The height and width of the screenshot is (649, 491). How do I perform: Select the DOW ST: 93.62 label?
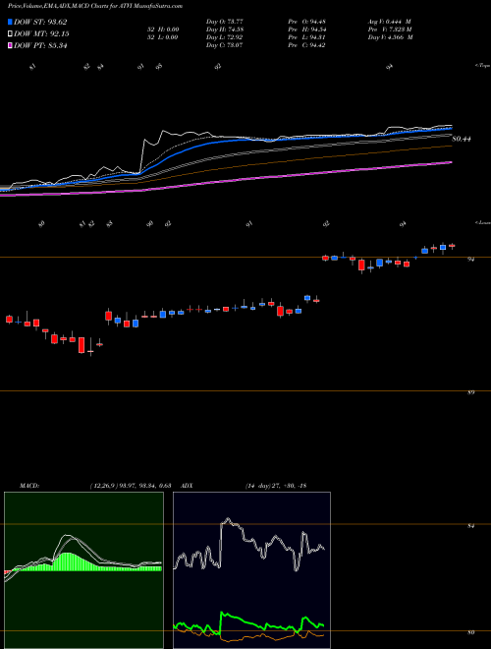[40, 22]
